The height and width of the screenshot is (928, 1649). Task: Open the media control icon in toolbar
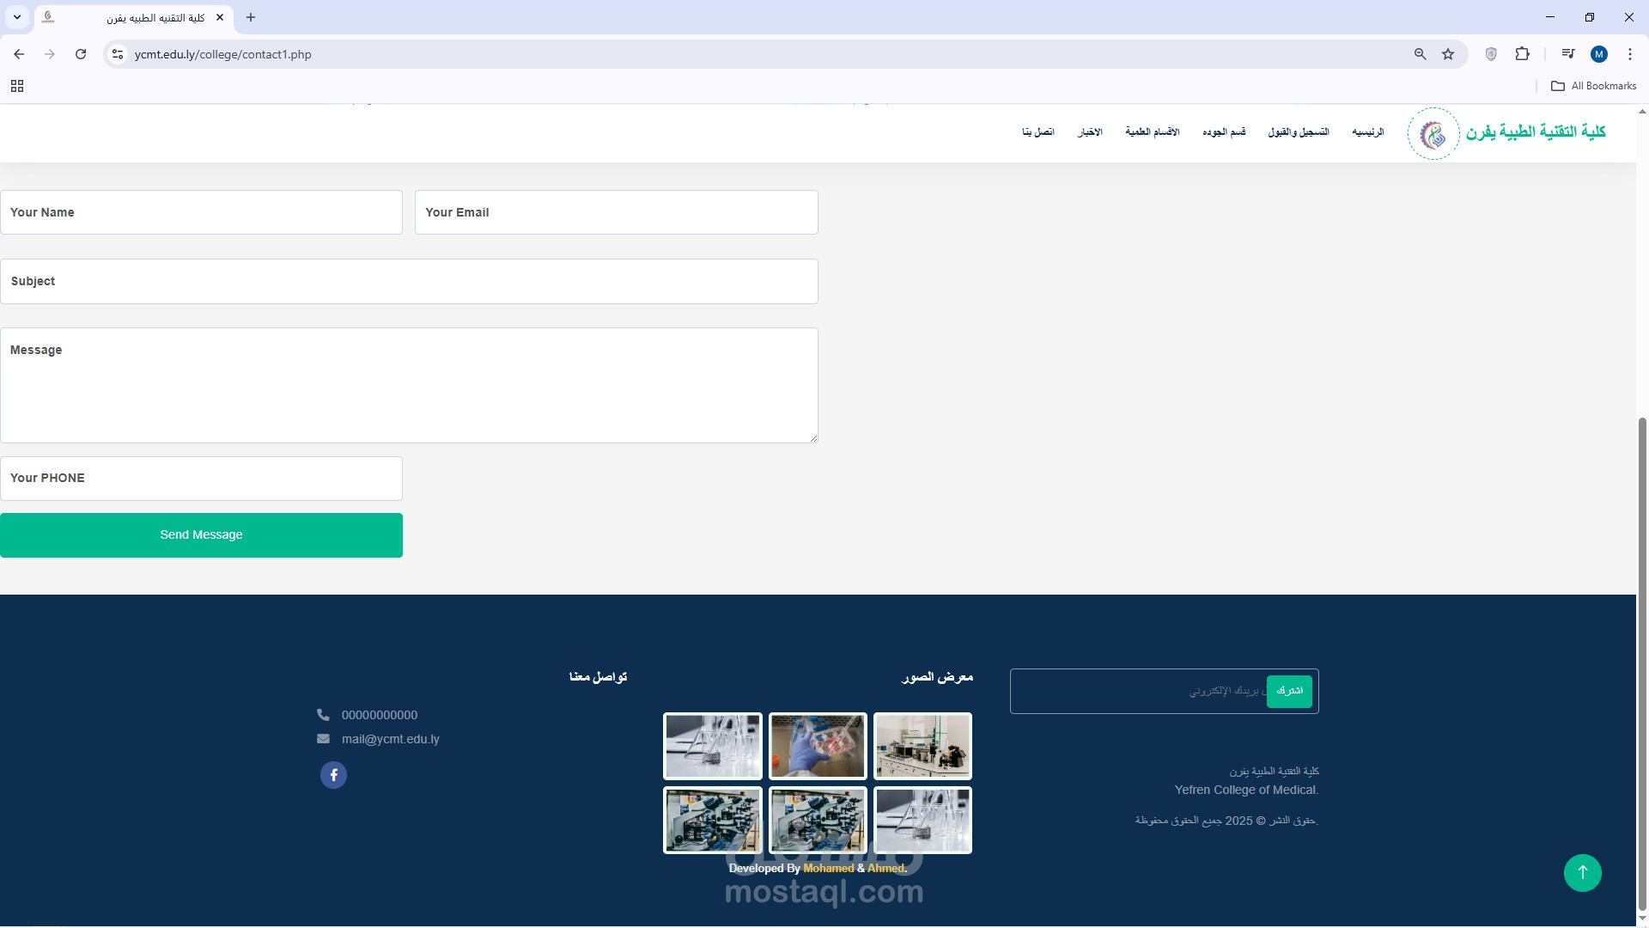[1567, 54]
